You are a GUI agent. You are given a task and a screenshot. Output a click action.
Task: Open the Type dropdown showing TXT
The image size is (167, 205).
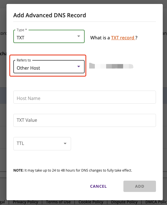coord(49,37)
